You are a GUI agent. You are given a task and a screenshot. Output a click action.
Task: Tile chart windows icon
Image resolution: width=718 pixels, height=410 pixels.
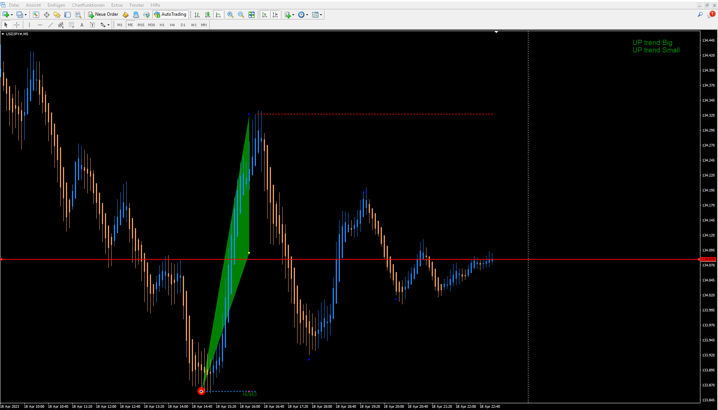point(251,15)
